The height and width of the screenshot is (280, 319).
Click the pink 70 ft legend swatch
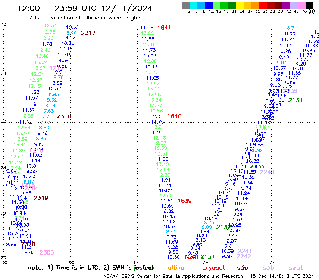(x=301, y=5)
